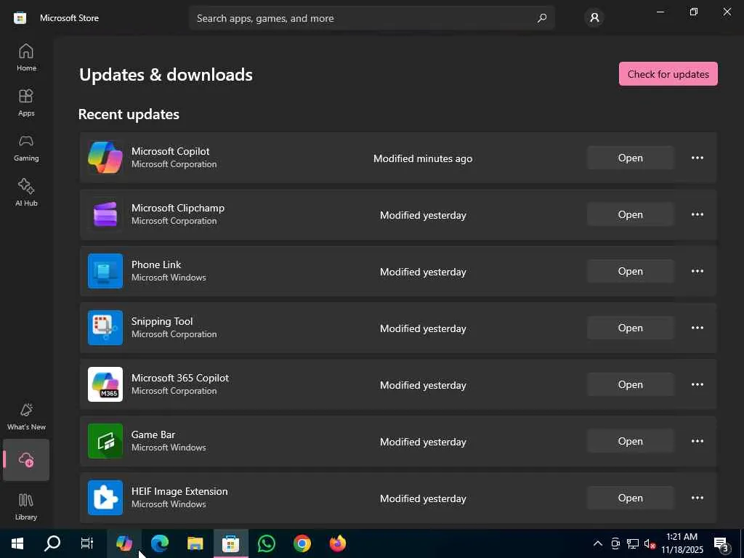Open more options for Microsoft 365 Copilot

[x=697, y=384]
